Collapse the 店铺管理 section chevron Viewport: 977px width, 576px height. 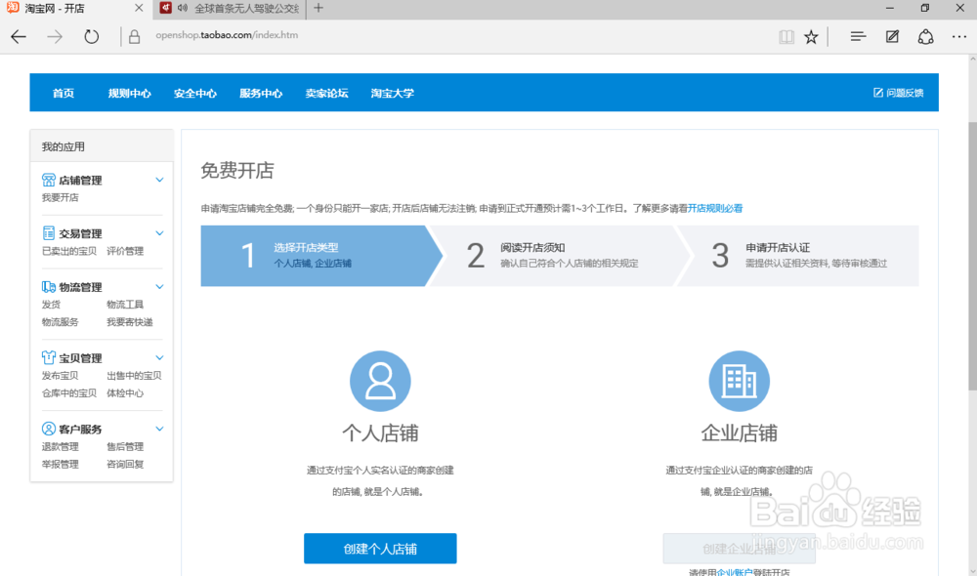coord(159,180)
